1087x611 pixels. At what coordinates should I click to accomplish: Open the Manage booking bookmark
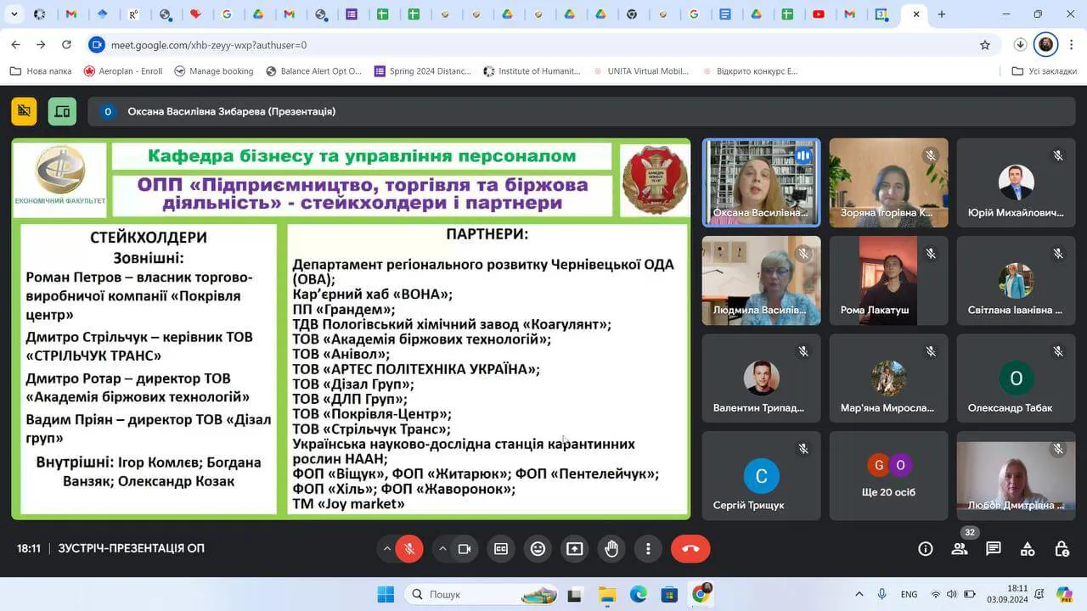pyautogui.click(x=214, y=71)
